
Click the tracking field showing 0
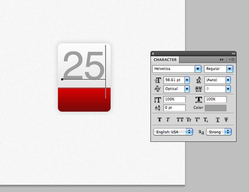pos(215,89)
